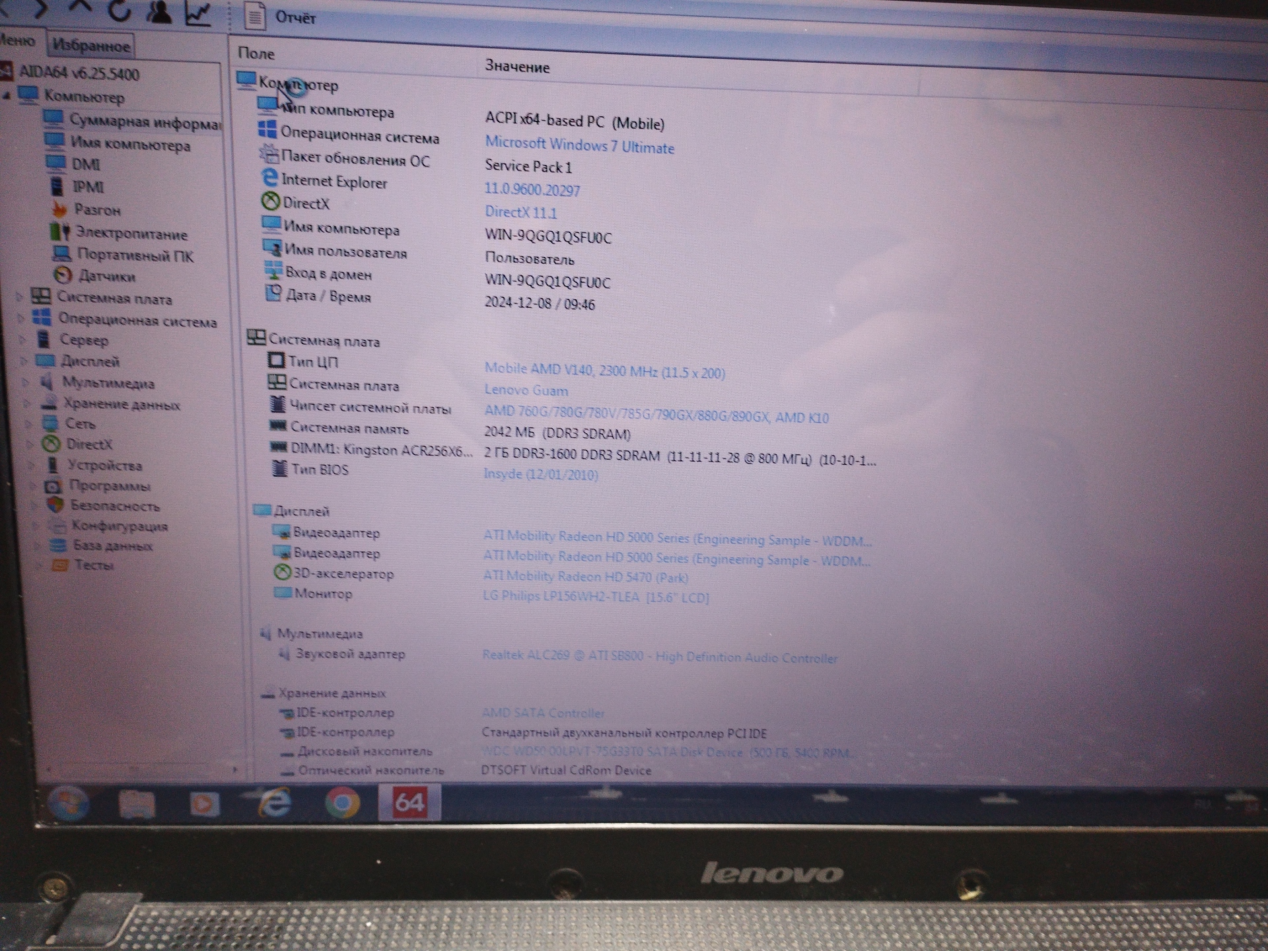Click the Refresh toolbar icon
1268x951 pixels.
[120, 9]
